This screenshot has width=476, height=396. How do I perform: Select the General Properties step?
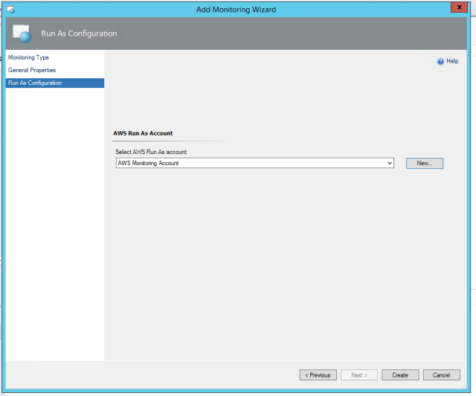32,70
